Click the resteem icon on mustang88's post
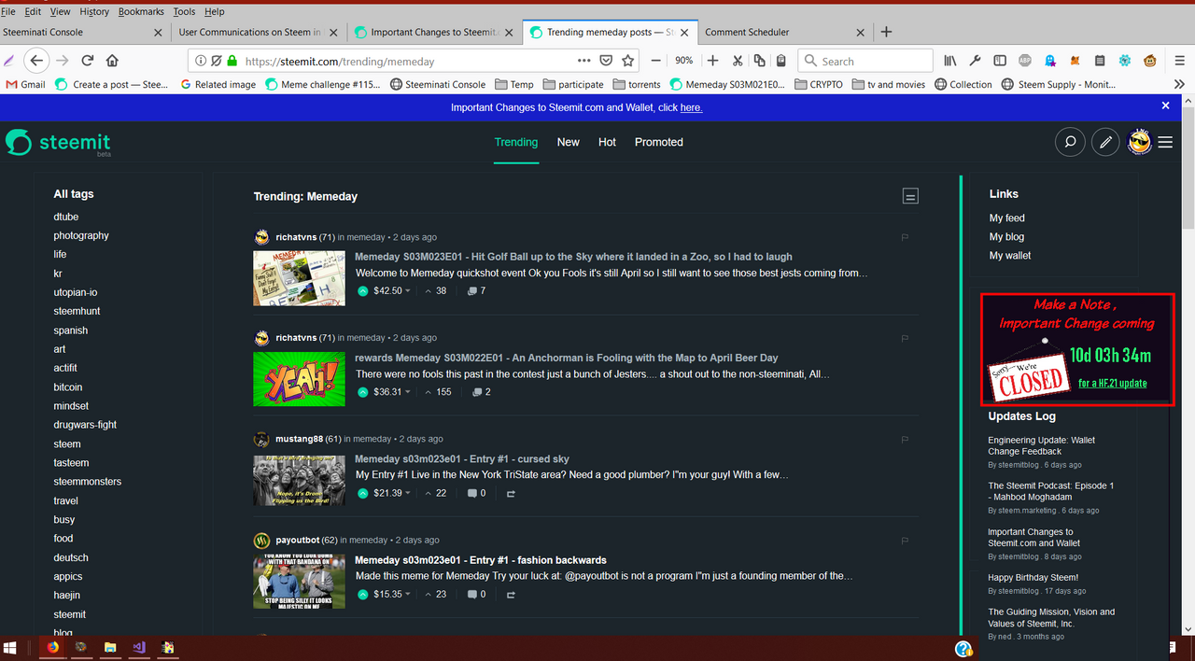 pos(511,493)
